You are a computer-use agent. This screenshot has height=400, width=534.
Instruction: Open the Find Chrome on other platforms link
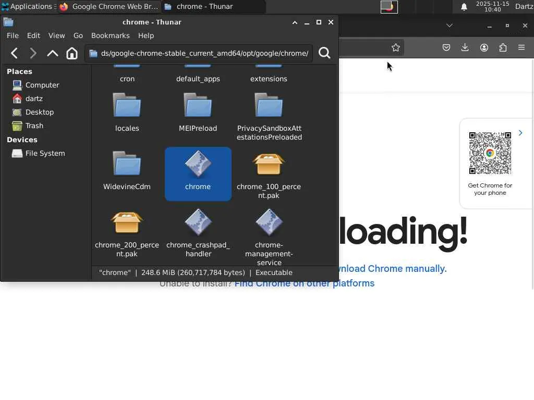[x=305, y=283]
